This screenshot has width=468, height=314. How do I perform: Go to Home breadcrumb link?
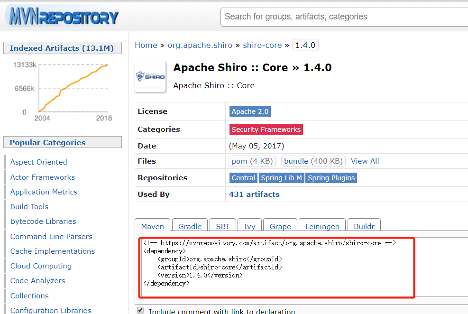(x=146, y=45)
